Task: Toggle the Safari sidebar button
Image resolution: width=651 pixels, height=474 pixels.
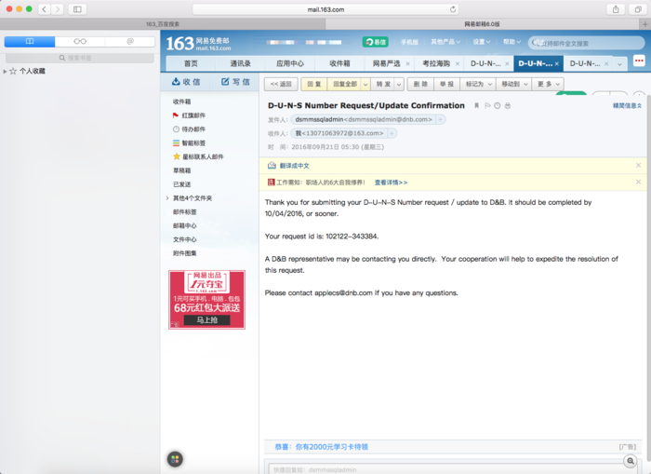Action: [77, 9]
